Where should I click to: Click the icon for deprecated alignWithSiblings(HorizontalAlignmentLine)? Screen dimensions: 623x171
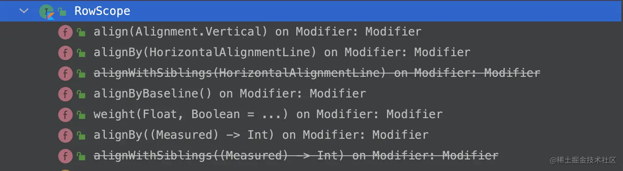(65, 73)
